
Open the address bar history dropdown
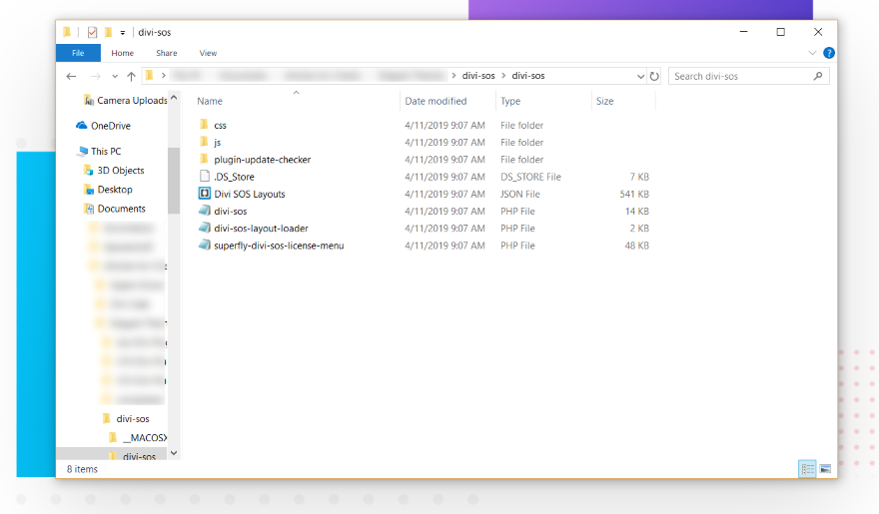640,76
